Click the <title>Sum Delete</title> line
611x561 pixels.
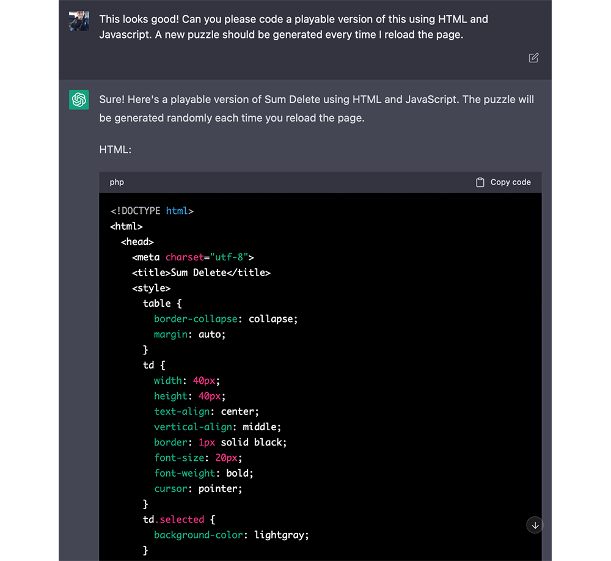click(x=200, y=273)
